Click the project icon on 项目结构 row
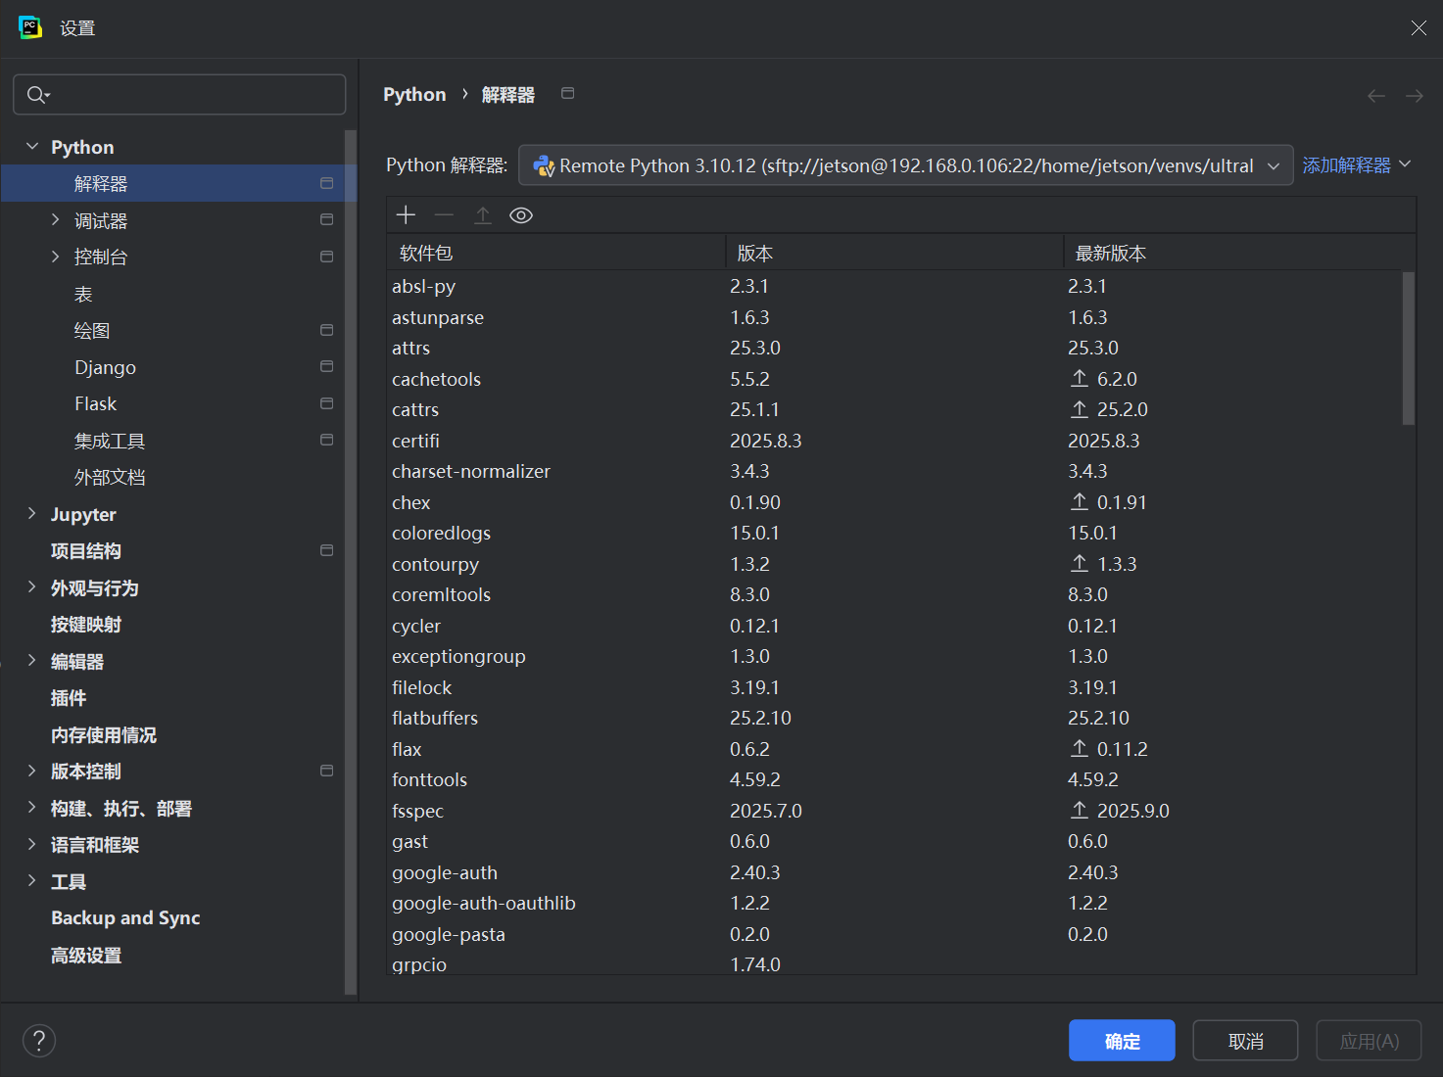Viewport: 1443px width, 1077px height. (x=326, y=550)
